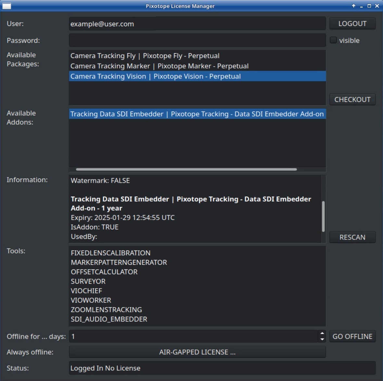This screenshot has width=383, height=381.
Task: Maximize the License Manager window
Action: point(369,6)
